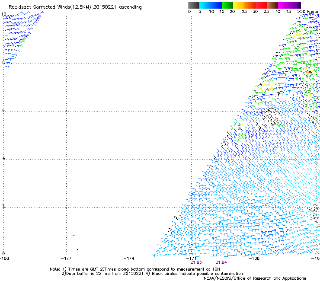Viewport: 320px width, 281px height.
Task: Pick the red 30-35 knots legend band
Action: (x=261, y=5)
